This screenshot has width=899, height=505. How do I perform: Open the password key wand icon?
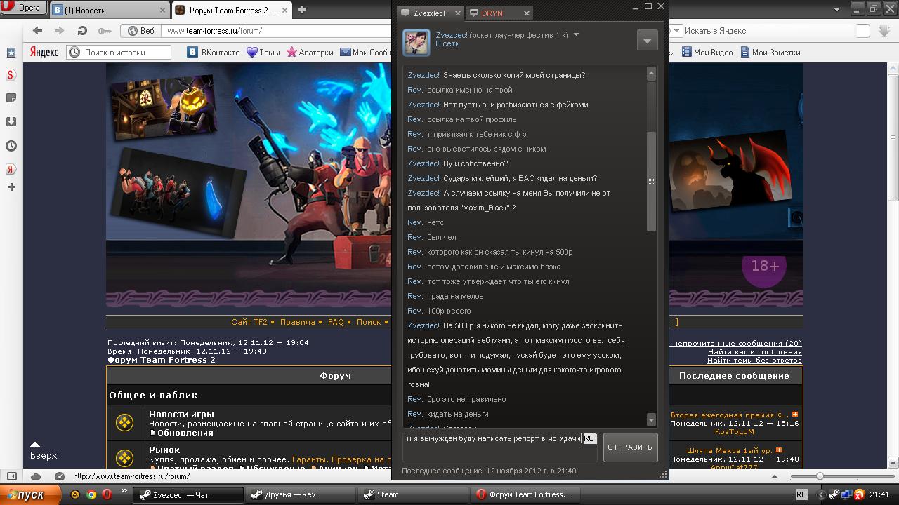104,31
